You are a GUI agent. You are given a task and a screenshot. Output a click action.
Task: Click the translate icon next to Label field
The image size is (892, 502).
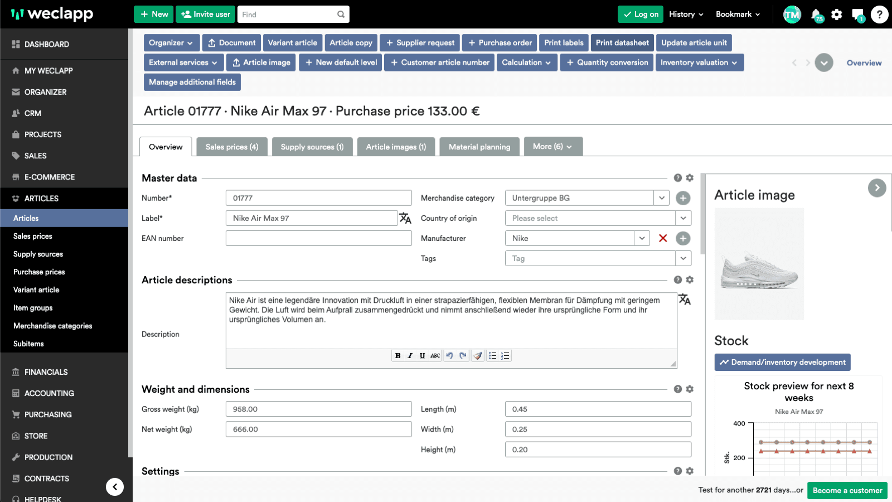click(405, 218)
